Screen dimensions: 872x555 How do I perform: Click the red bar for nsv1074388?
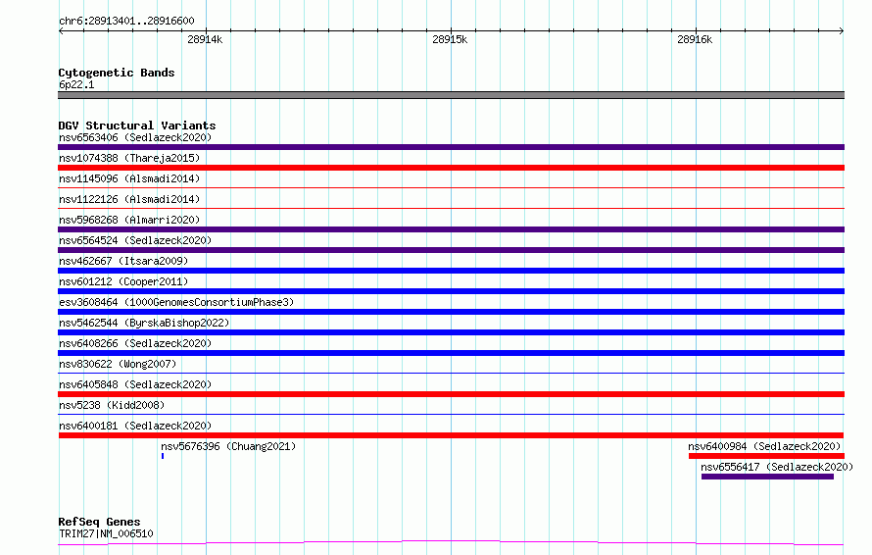(x=451, y=168)
